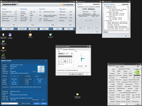Click the Bus Interface question mark in GPU-Z
Image resolution: width=142 pixels, height=106 pixels.
(x=140, y=82)
